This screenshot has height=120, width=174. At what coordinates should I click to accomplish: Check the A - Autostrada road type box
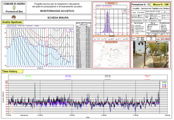click(x=132, y=25)
